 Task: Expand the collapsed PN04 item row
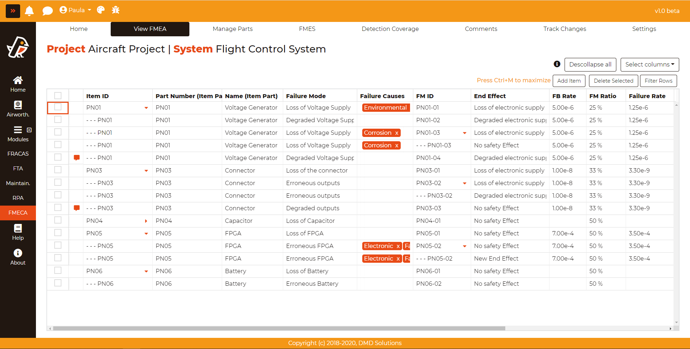146,221
